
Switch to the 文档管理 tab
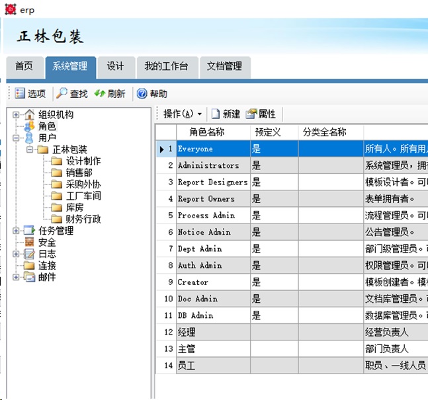click(224, 66)
